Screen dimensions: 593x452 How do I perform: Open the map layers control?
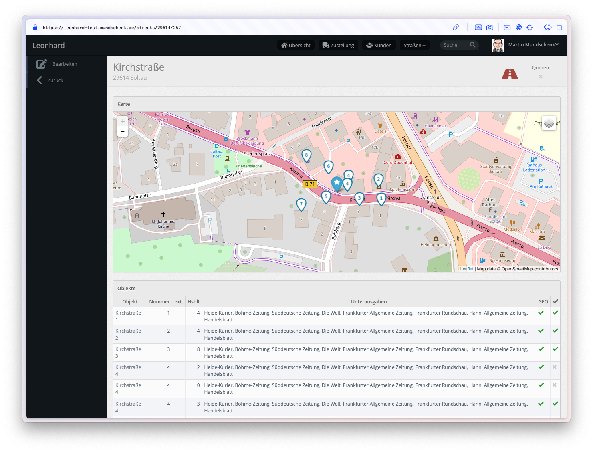click(x=549, y=123)
